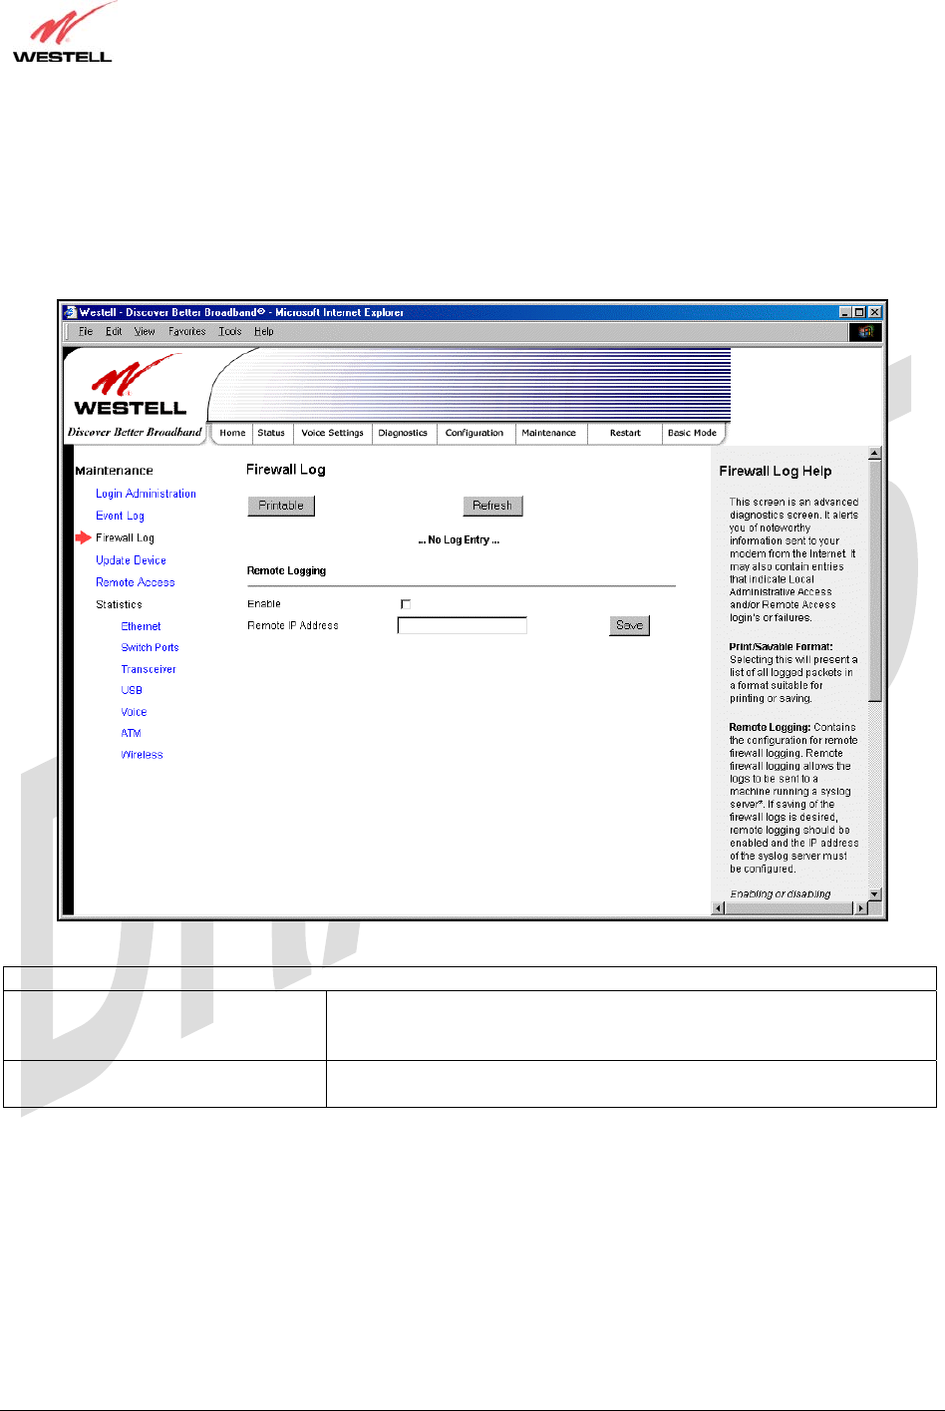This screenshot has height=1411, width=945.
Task: Click the 'No Log Entry' text
Action: point(459,539)
